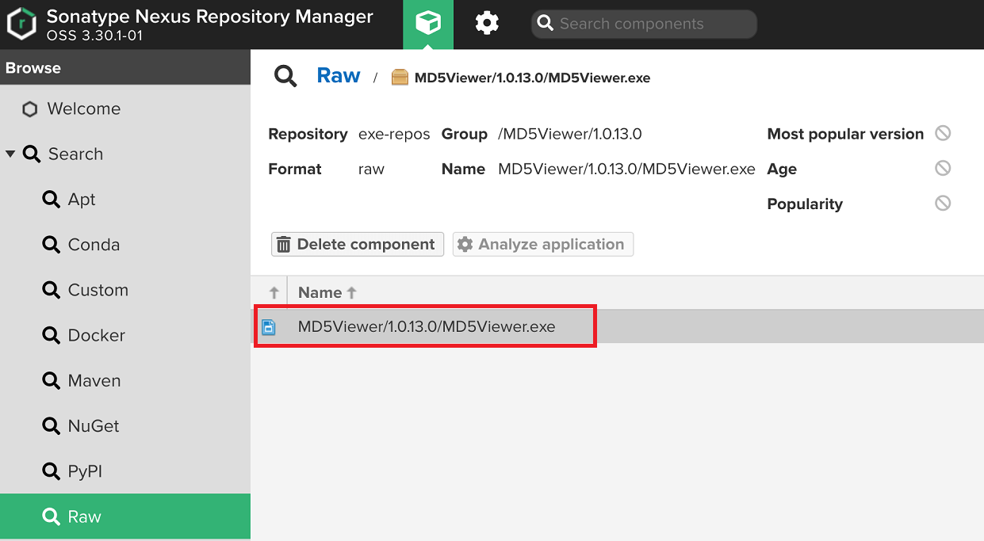The image size is (984, 541).
Task: Click the magnifier icon beside Conda
Action: click(51, 245)
